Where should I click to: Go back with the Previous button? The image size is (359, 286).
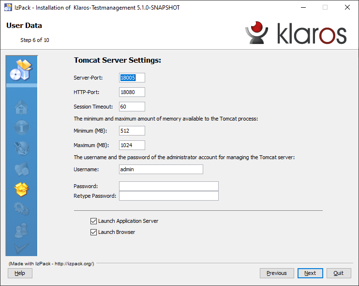click(x=277, y=273)
